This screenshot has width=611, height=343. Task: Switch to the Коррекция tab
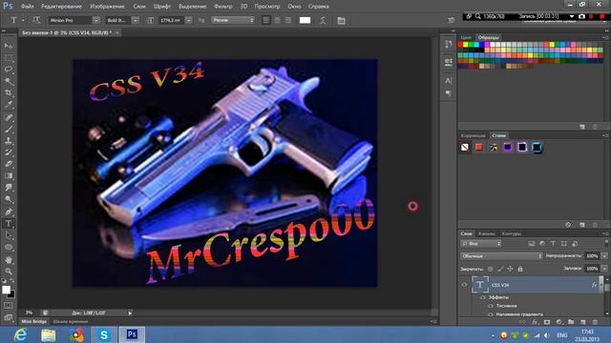474,135
